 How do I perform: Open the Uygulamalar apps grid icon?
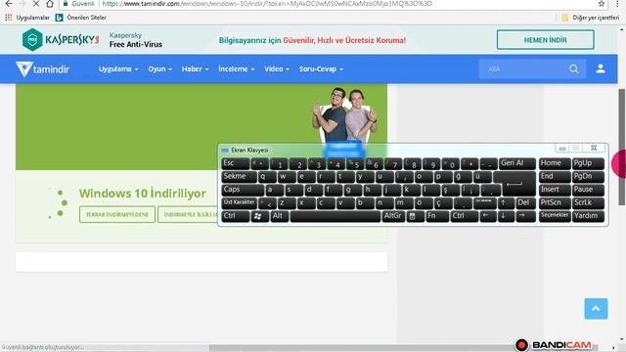click(9, 18)
